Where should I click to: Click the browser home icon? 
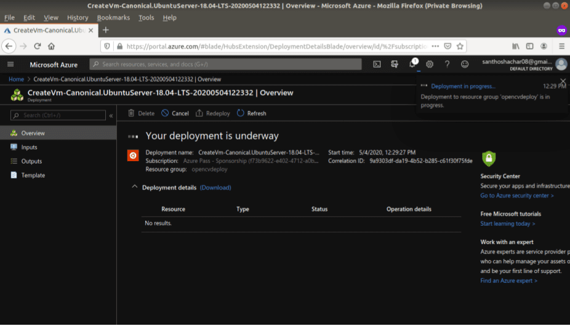[51, 46]
